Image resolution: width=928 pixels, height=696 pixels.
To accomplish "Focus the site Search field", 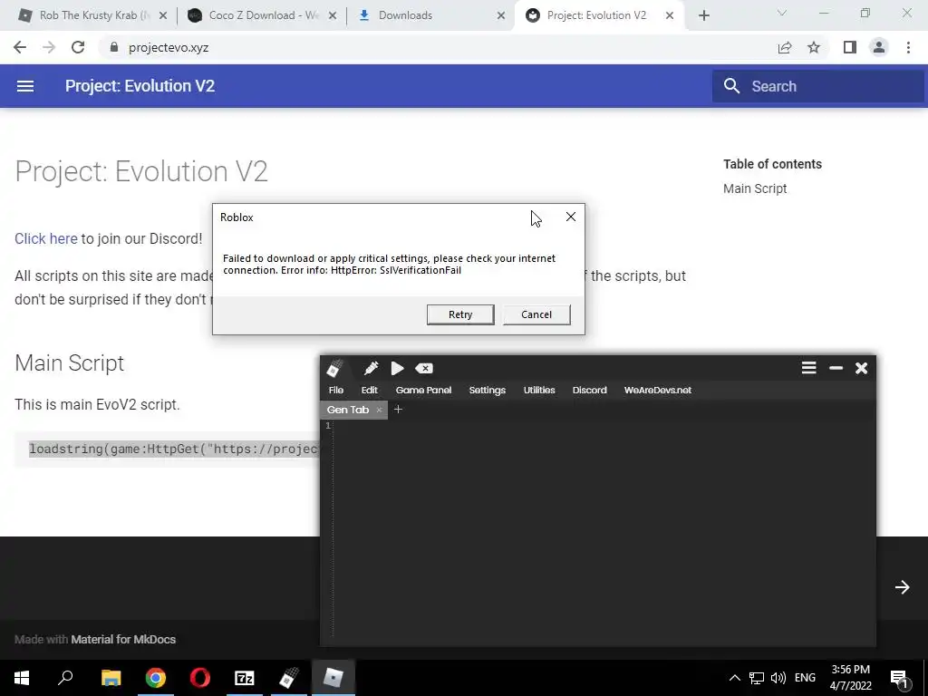I will click(x=818, y=86).
